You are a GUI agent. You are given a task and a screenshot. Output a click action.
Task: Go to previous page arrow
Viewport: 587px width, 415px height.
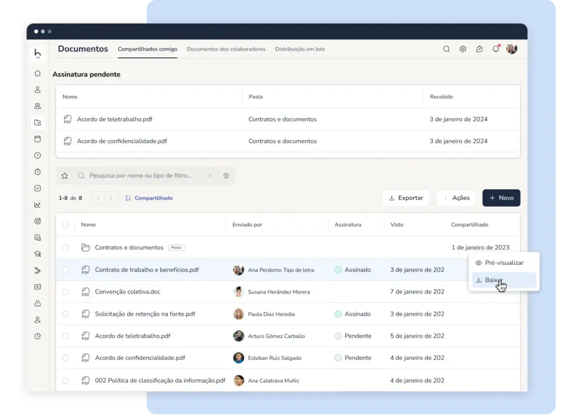98,198
